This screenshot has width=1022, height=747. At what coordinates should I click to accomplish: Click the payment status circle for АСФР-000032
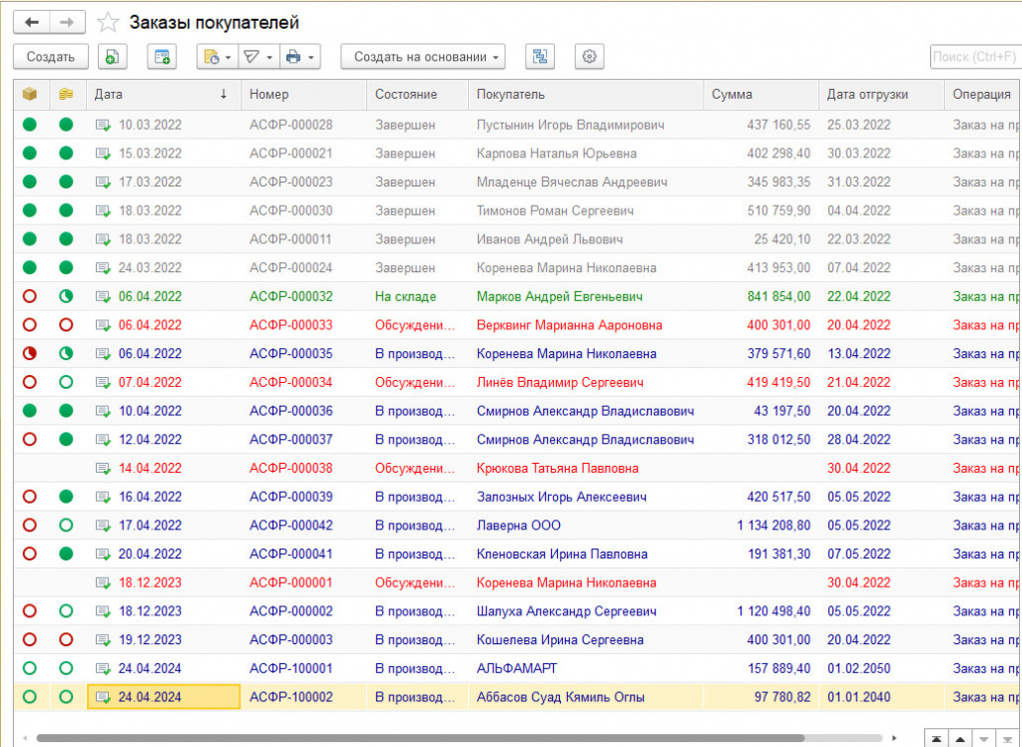click(66, 296)
